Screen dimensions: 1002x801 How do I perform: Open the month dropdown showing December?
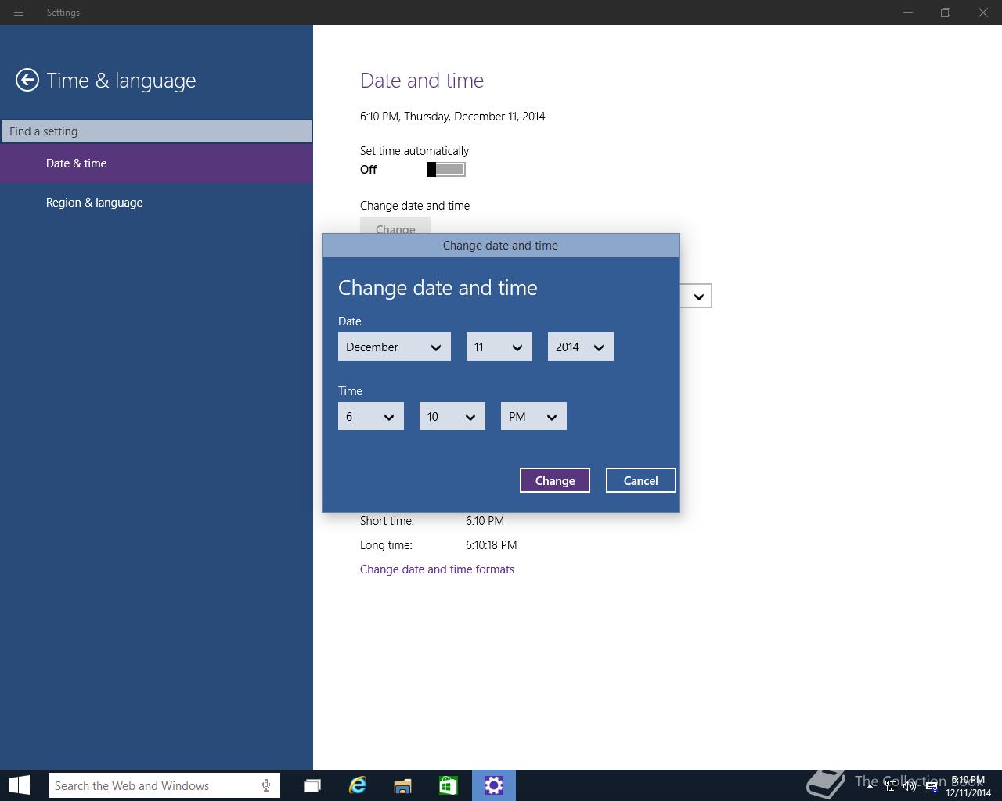[395, 347]
